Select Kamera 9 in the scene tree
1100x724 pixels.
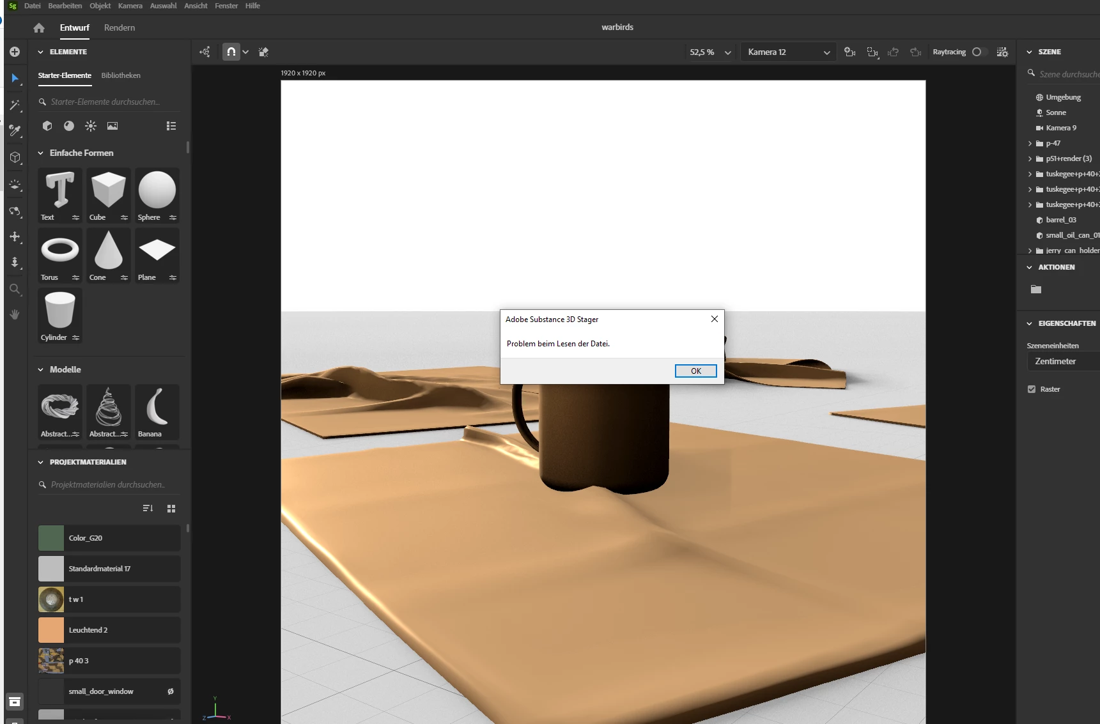tap(1061, 128)
